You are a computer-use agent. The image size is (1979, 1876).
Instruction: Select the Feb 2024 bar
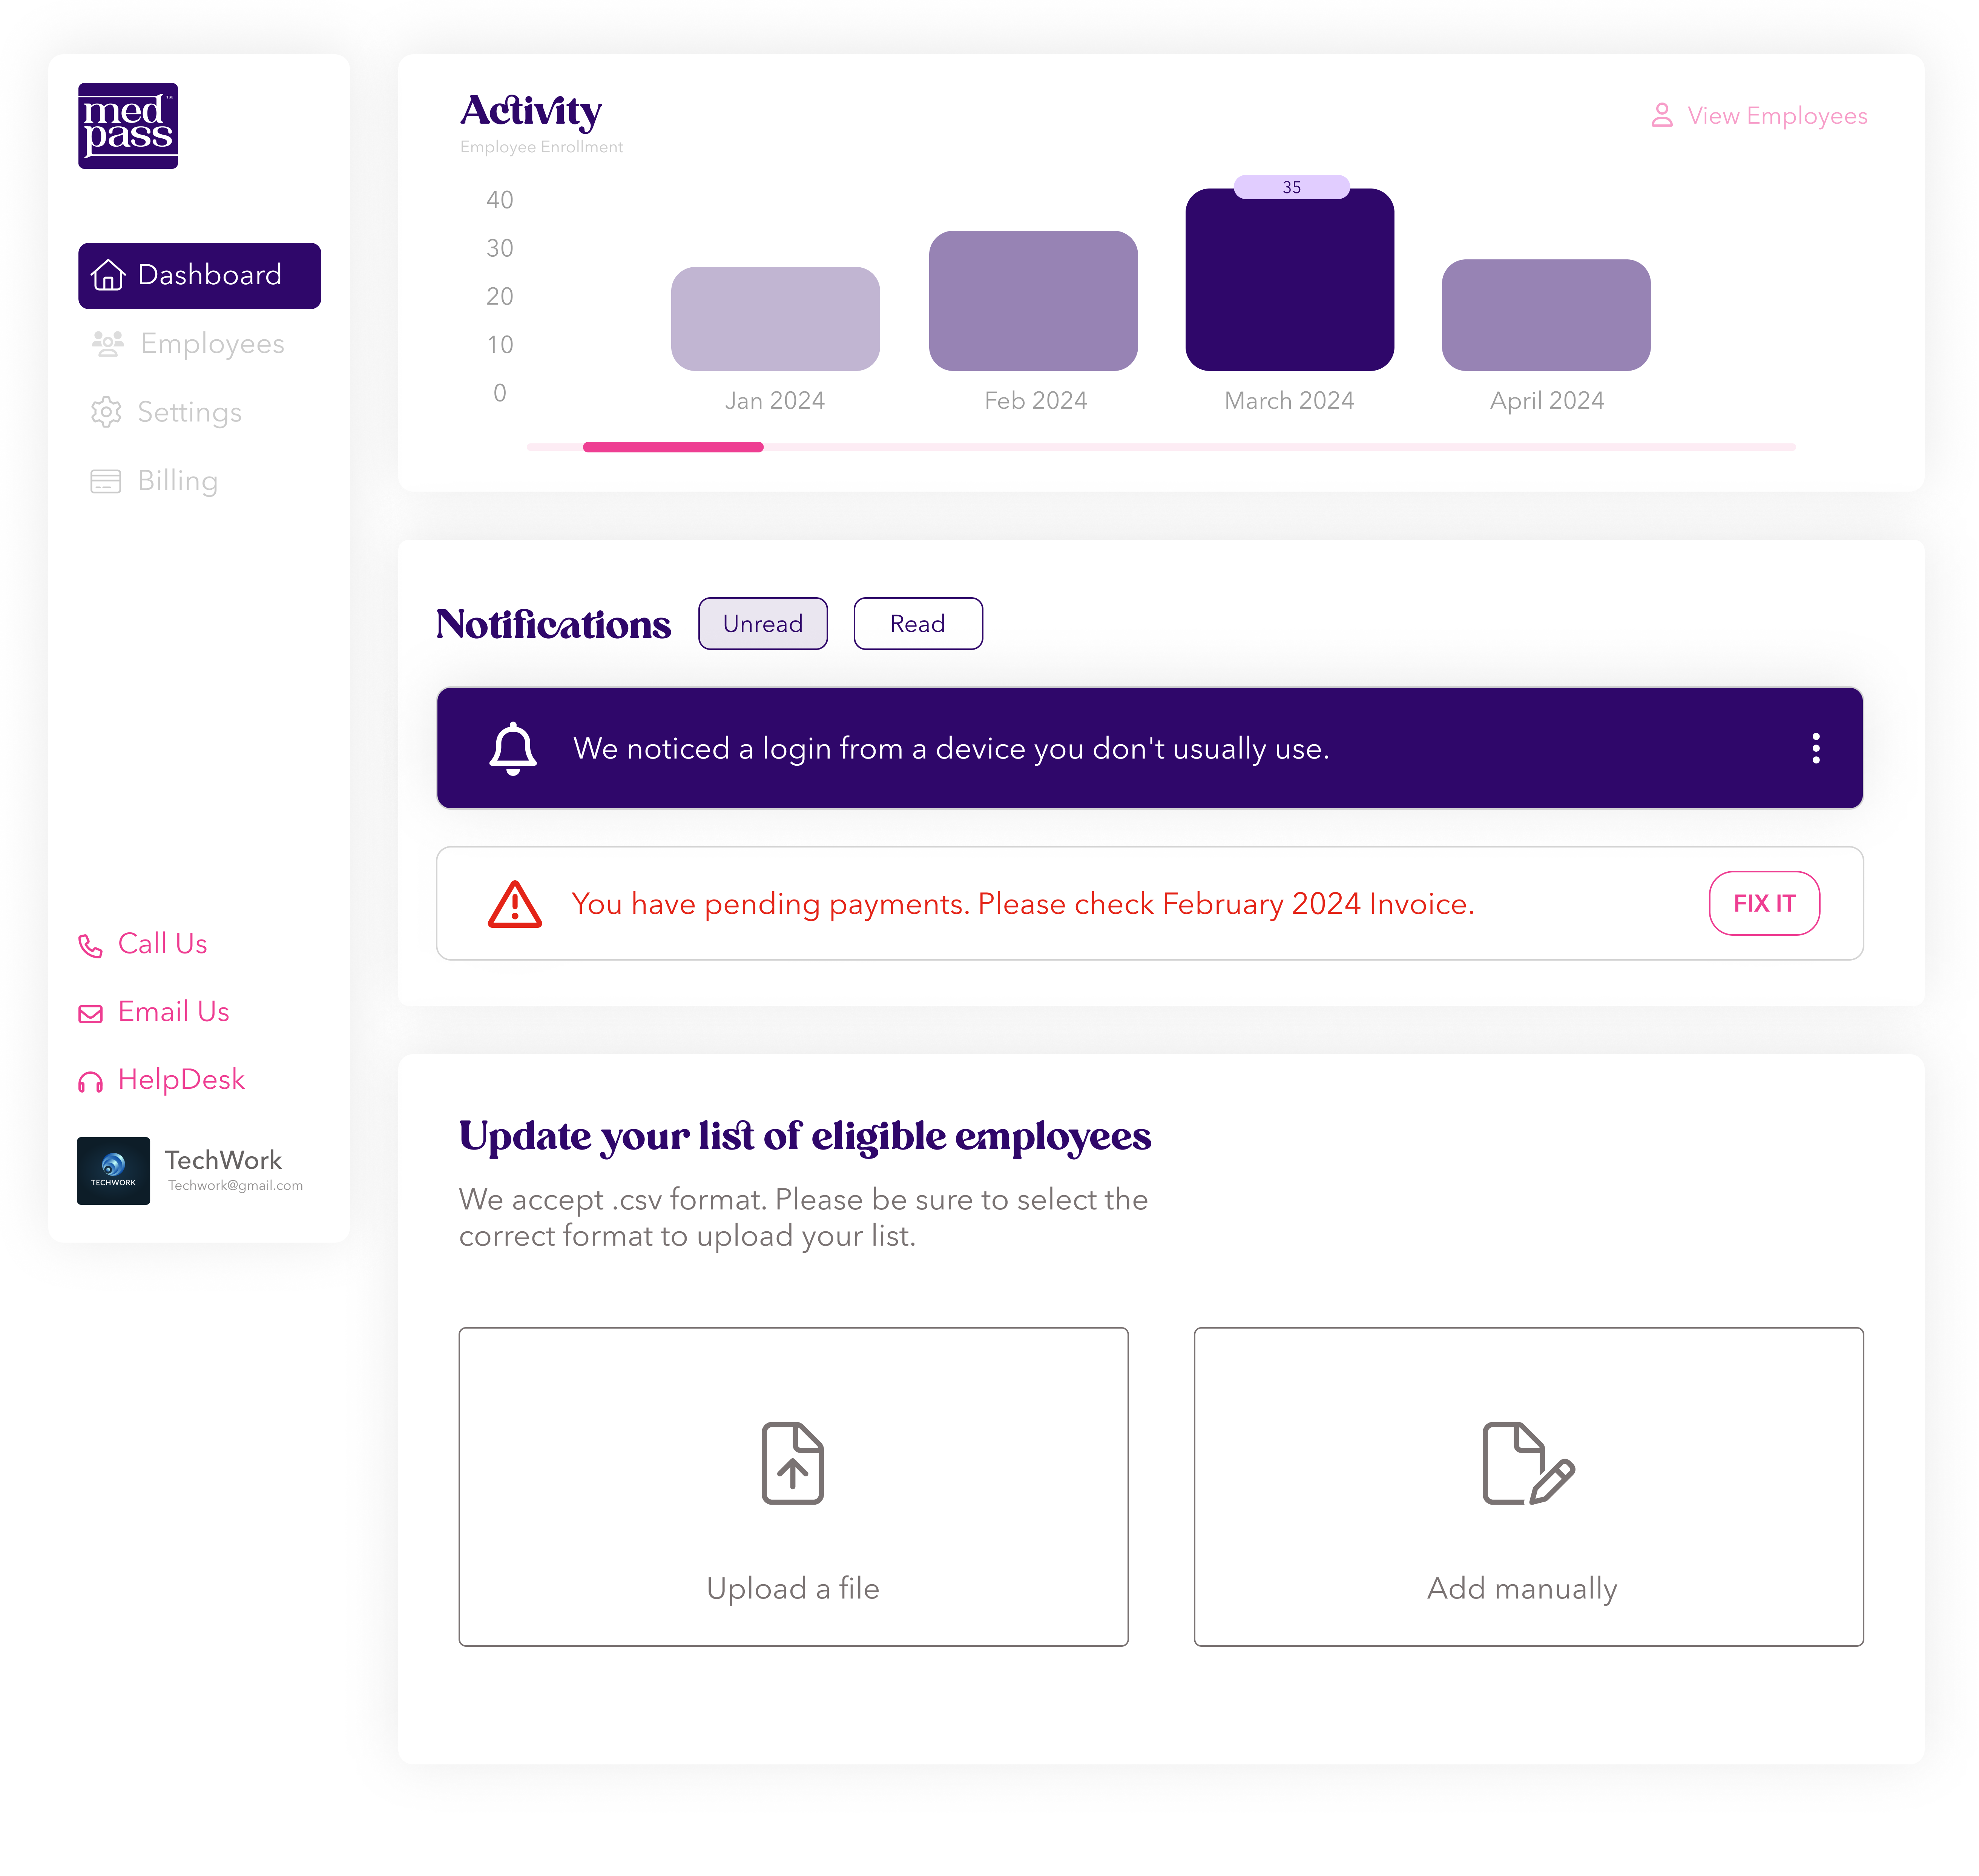click(x=1034, y=301)
